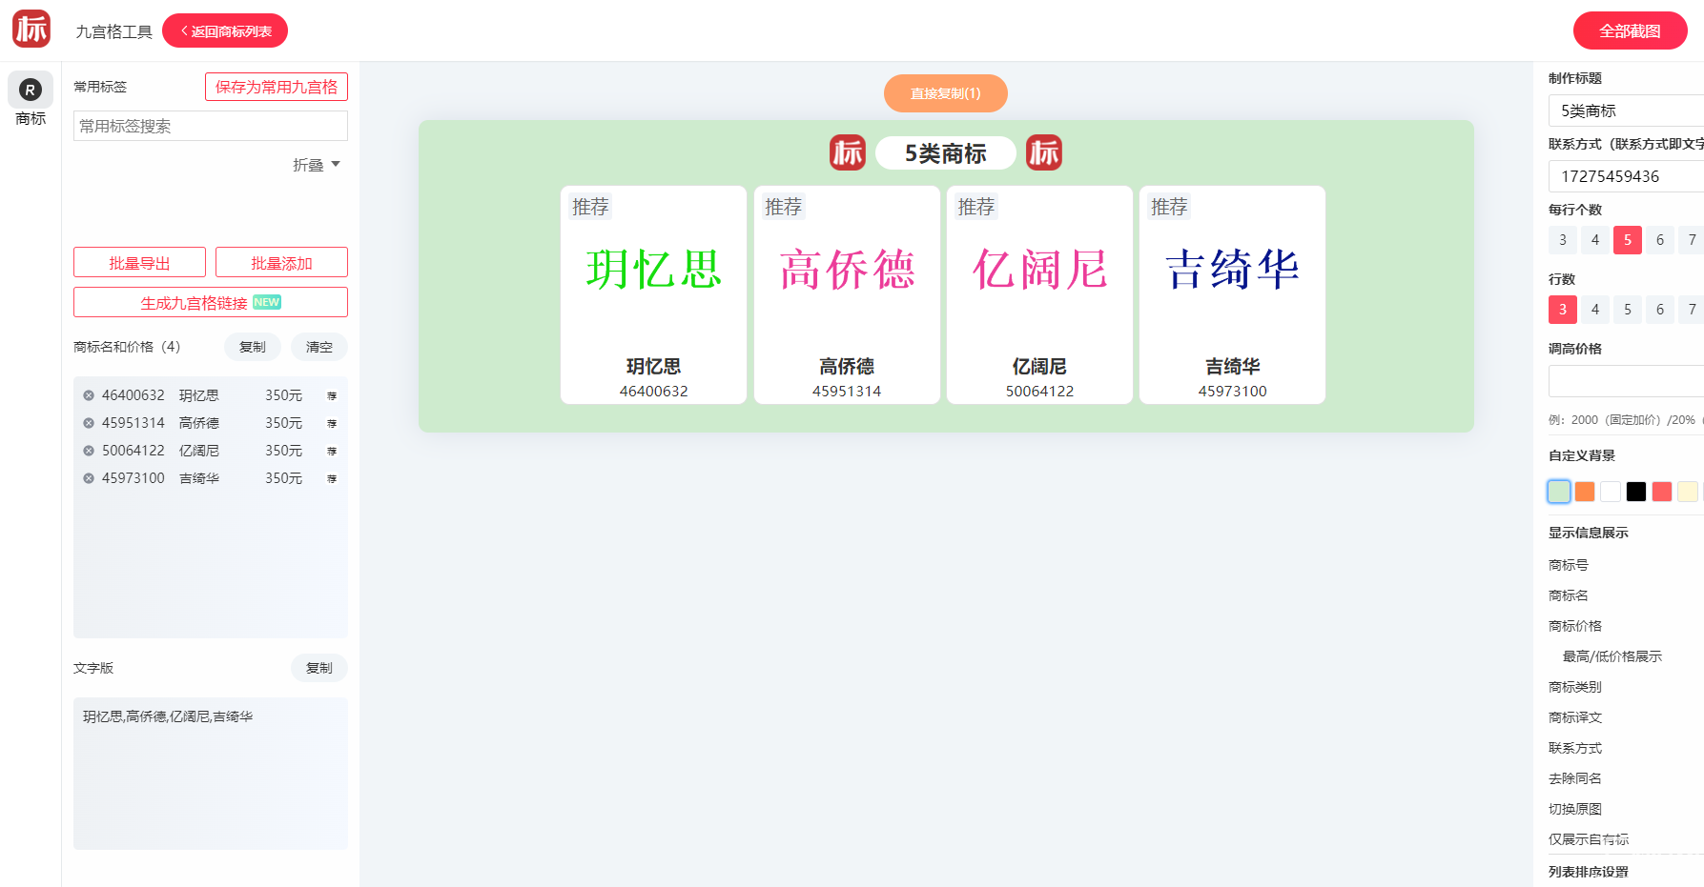Screen dimensions: 1704x887
Task: Remove trademark 46400632 玥忆思 from list
Action: tap(89, 395)
